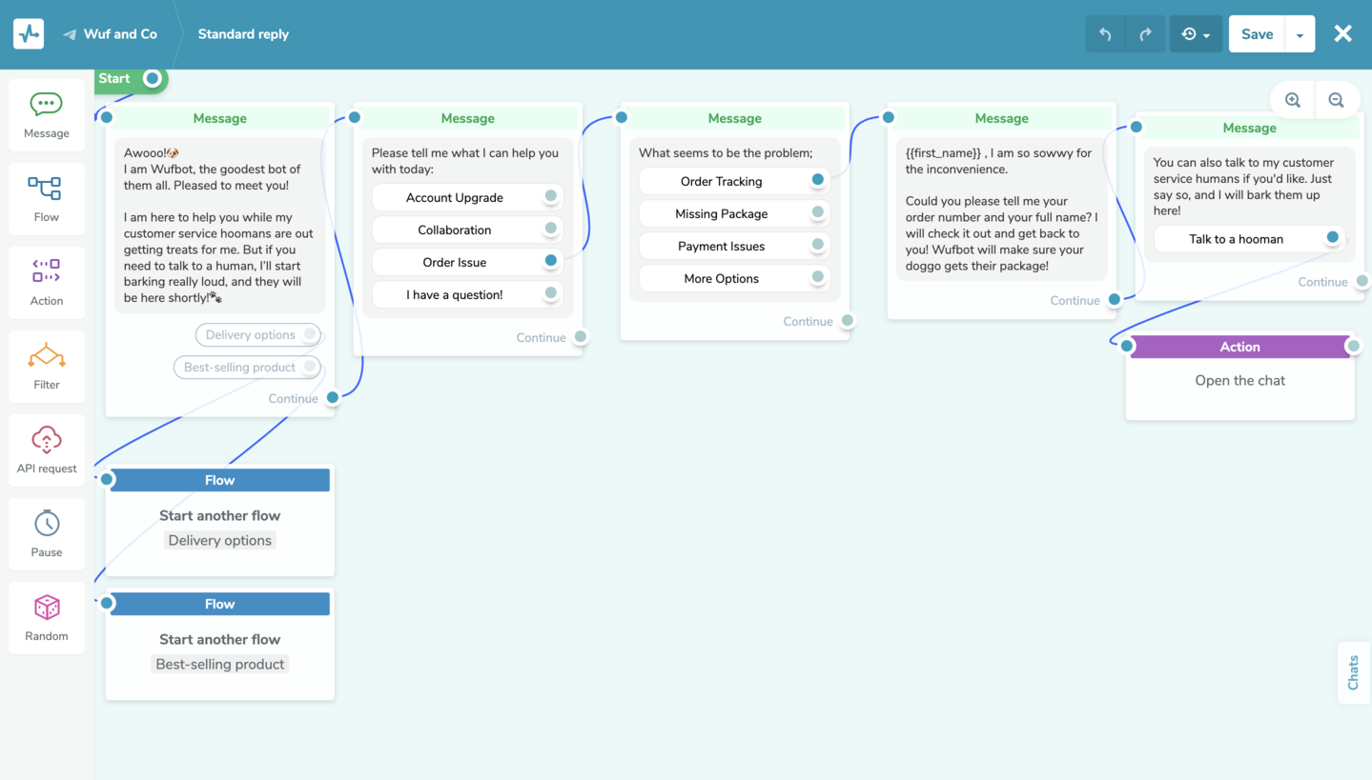The width and height of the screenshot is (1372, 780).
Task: Expand the Save options arrow
Action: coord(1300,34)
